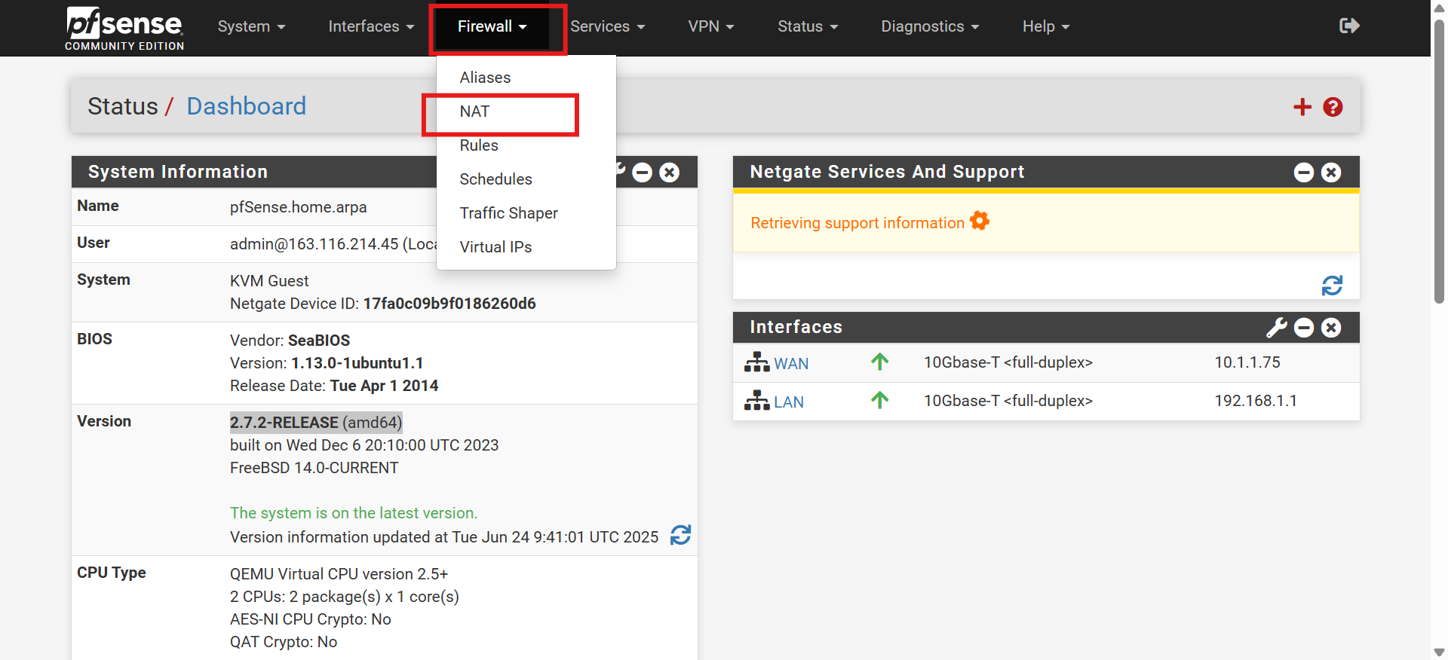Select NAT from the Firewall menu

pos(475,112)
